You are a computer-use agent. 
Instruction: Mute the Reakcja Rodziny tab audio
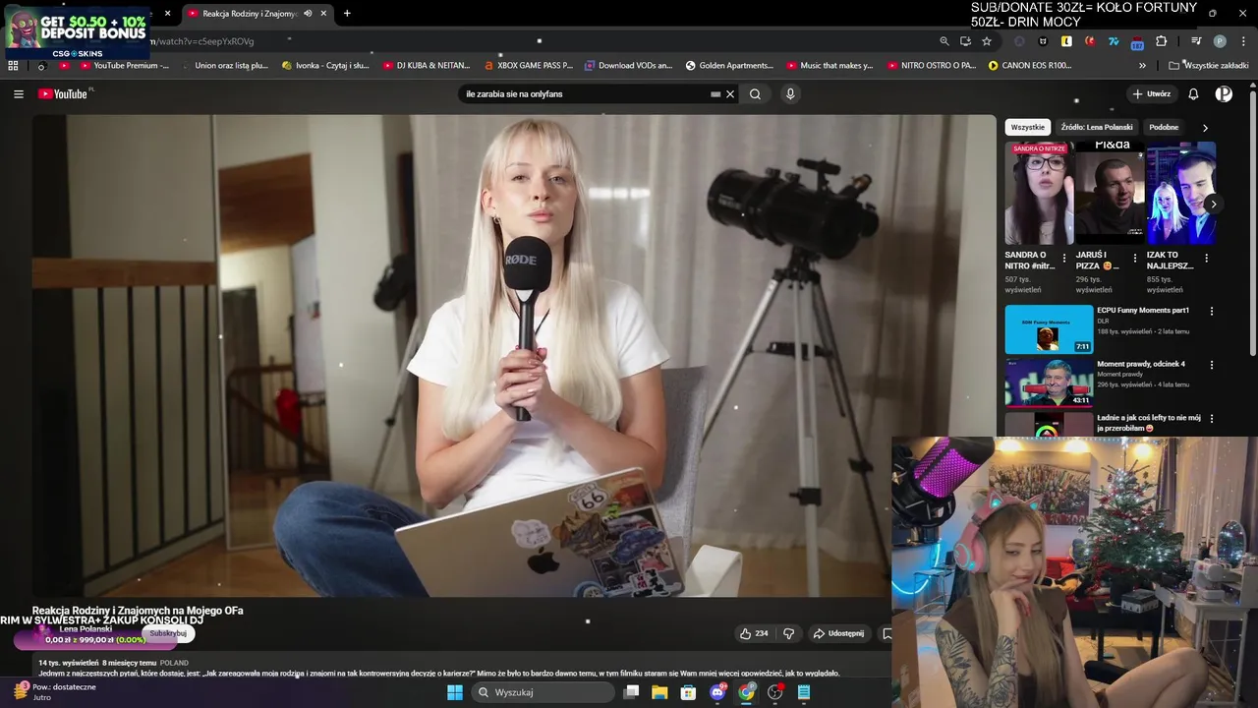[308, 14]
